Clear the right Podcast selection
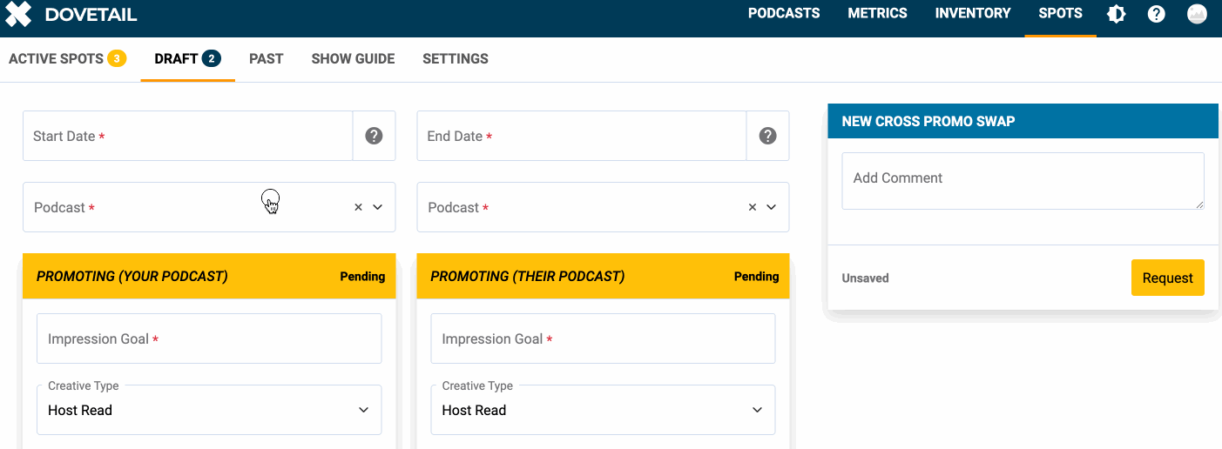1222x449 pixels. tap(753, 207)
